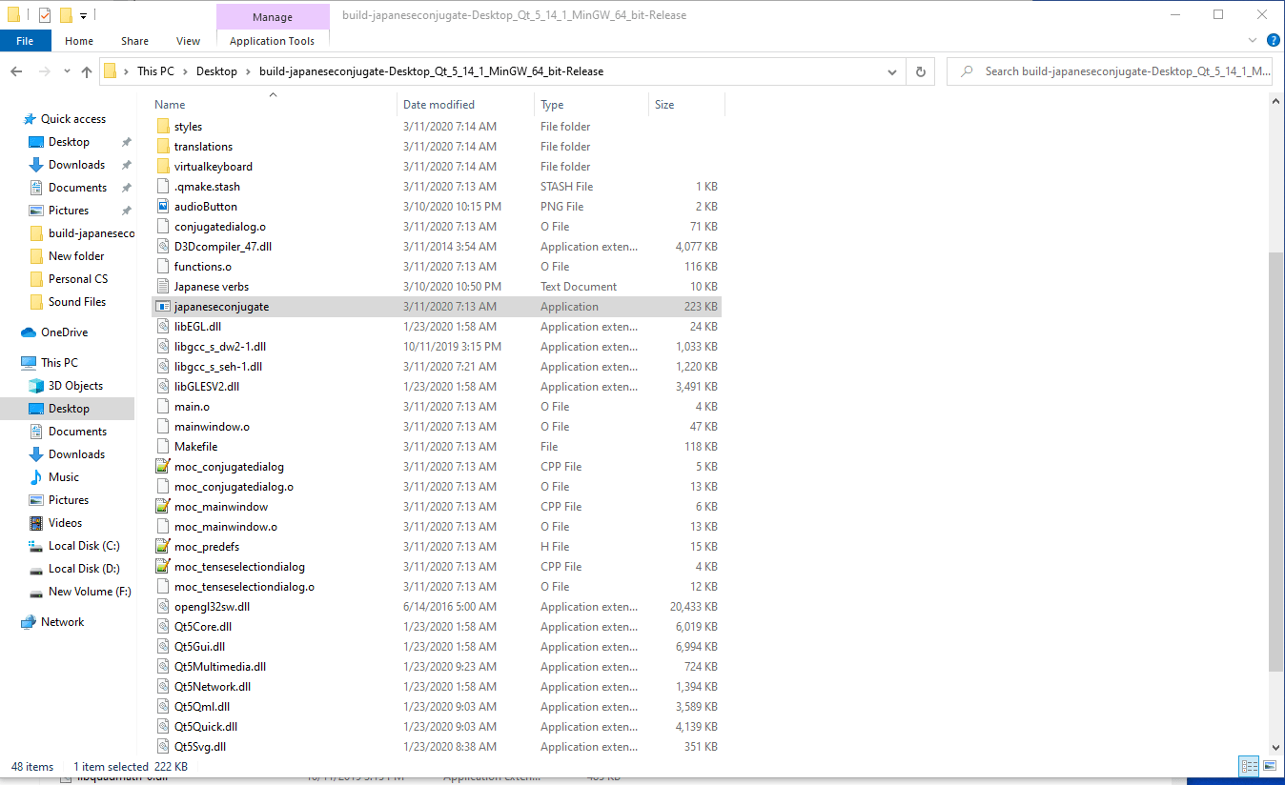Click the New folder icon in the title bar
Viewport: 1285px width, 785px height.
click(x=66, y=15)
